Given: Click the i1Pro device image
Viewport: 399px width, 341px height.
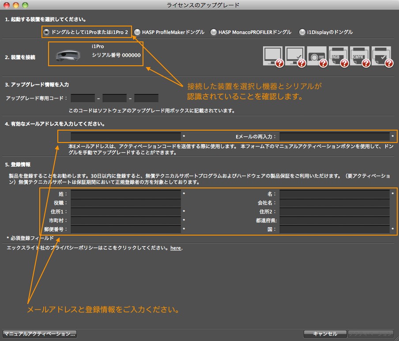Looking at the screenshot, I should tap(68, 55).
